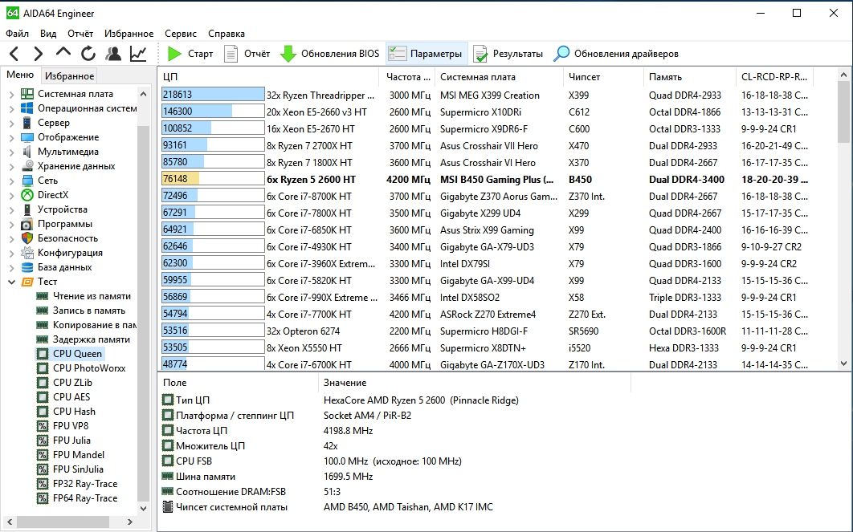
Task: Click Обновления драйверов button
Action: (616, 54)
